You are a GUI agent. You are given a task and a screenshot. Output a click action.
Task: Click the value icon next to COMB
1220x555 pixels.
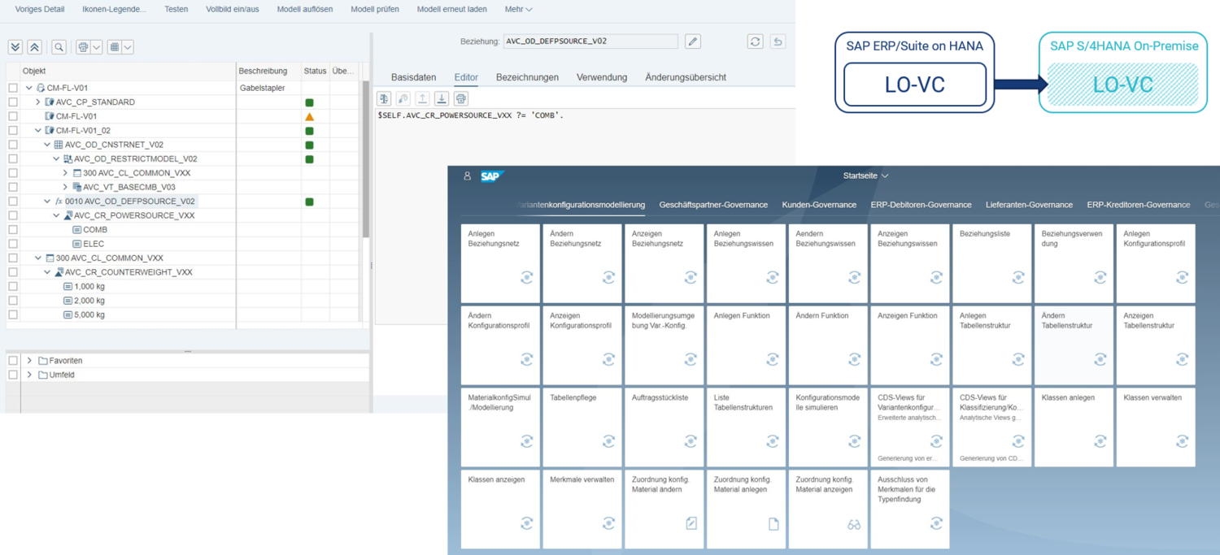(76, 230)
